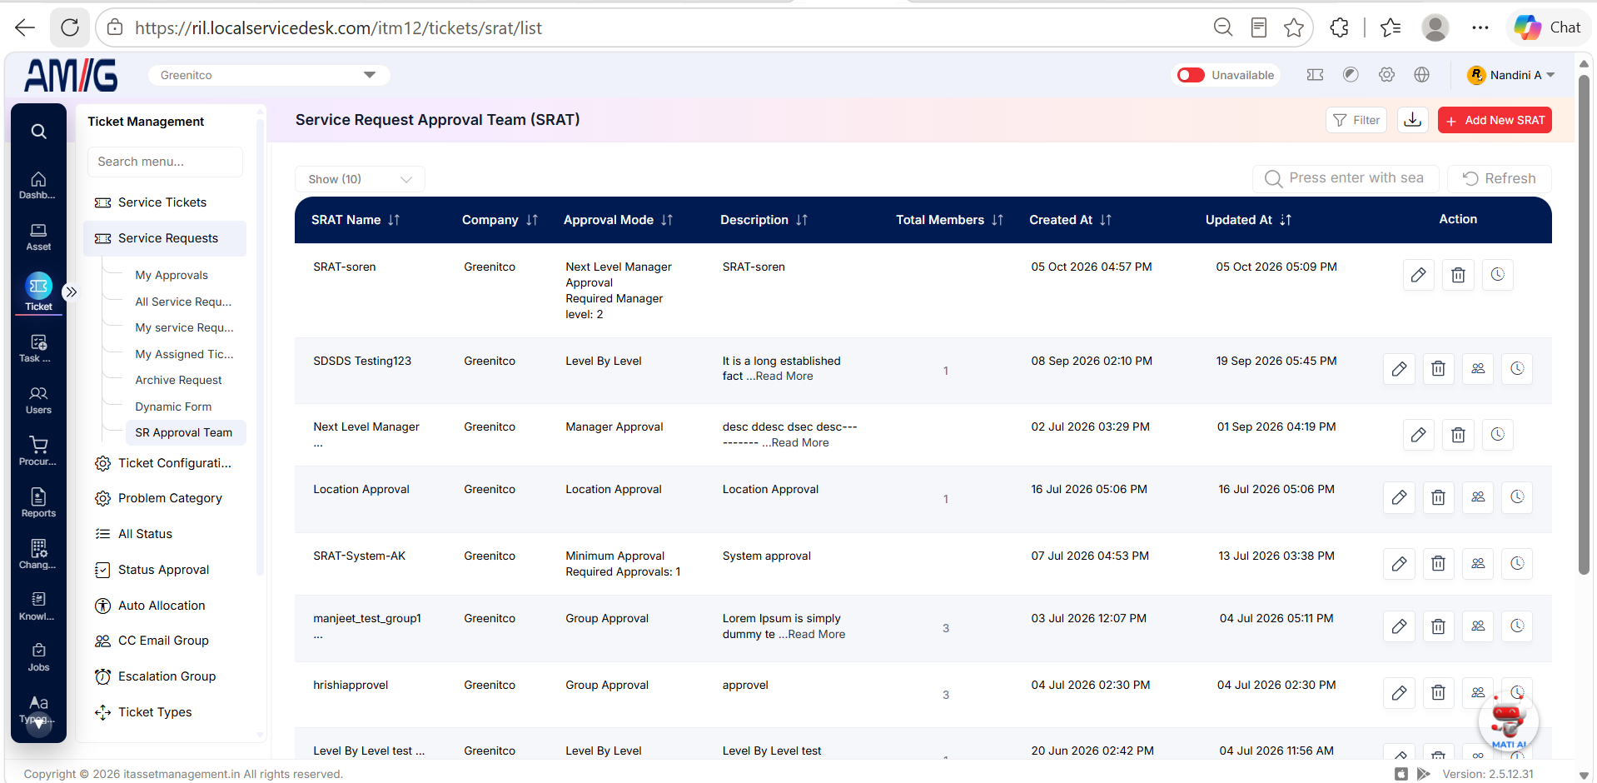The width and height of the screenshot is (1597, 783).
Task: Click the browser address bar URL
Action: (x=338, y=28)
